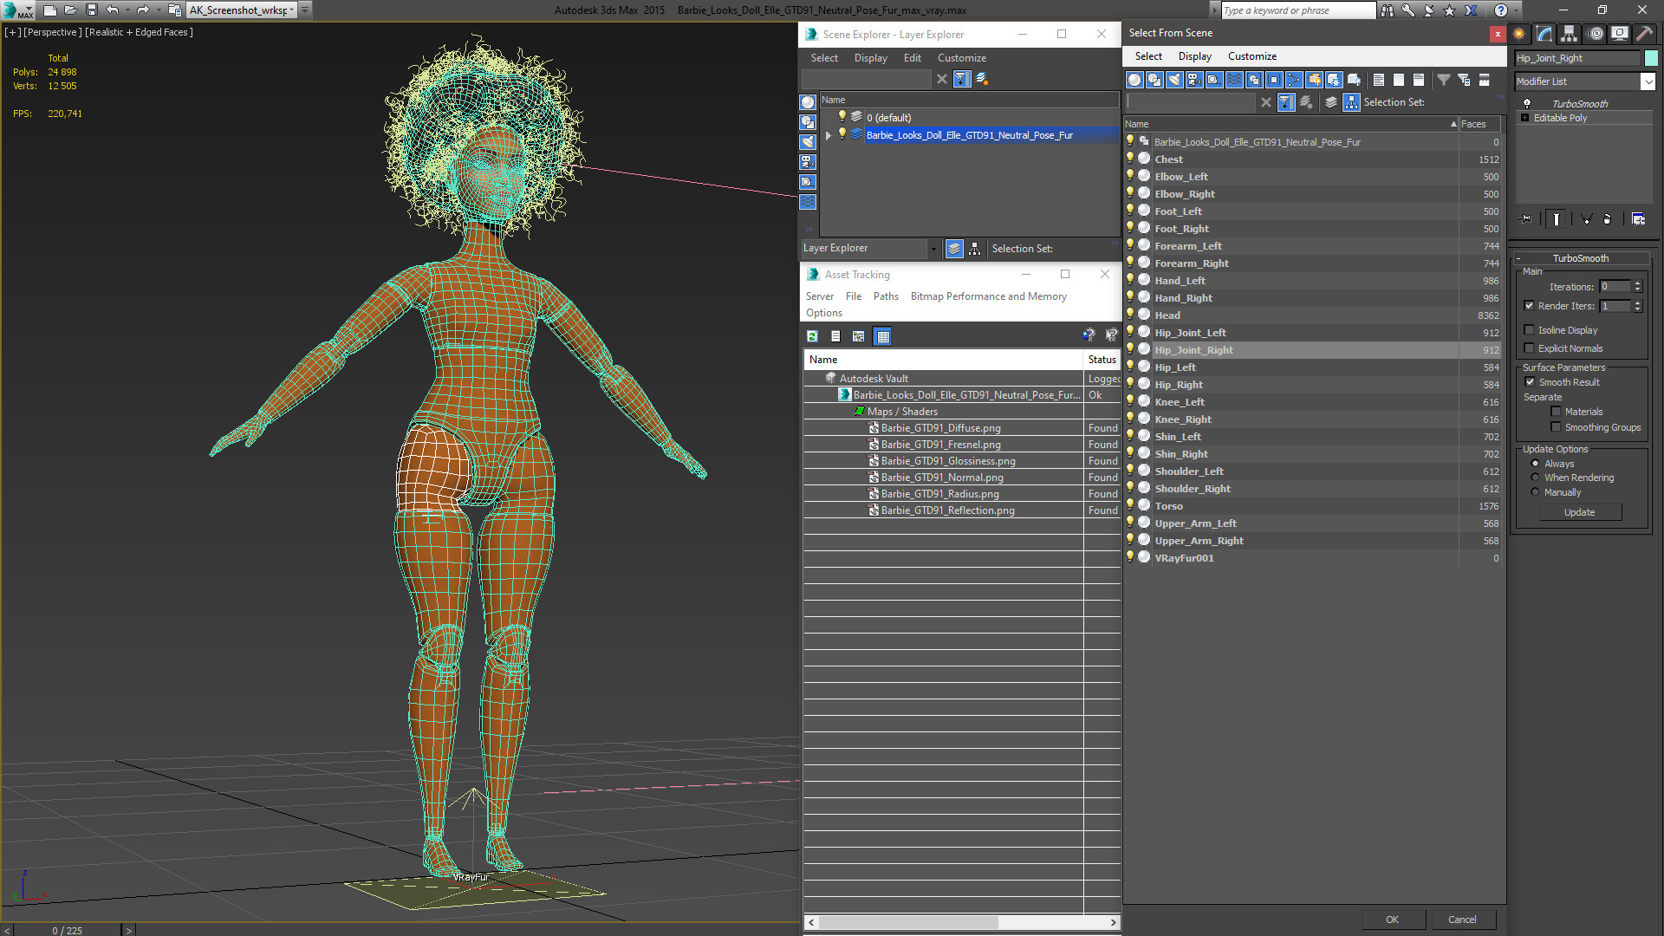The width and height of the screenshot is (1664, 936).
Task: Open the Display command panel tab
Action: [x=1620, y=34]
